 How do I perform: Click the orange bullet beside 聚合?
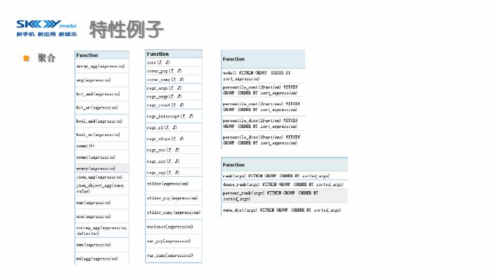[27, 58]
